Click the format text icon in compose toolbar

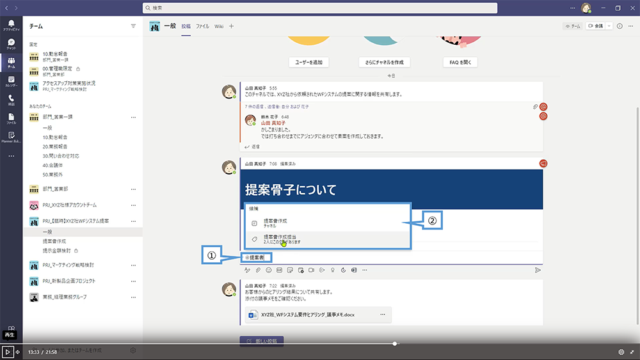point(247,270)
